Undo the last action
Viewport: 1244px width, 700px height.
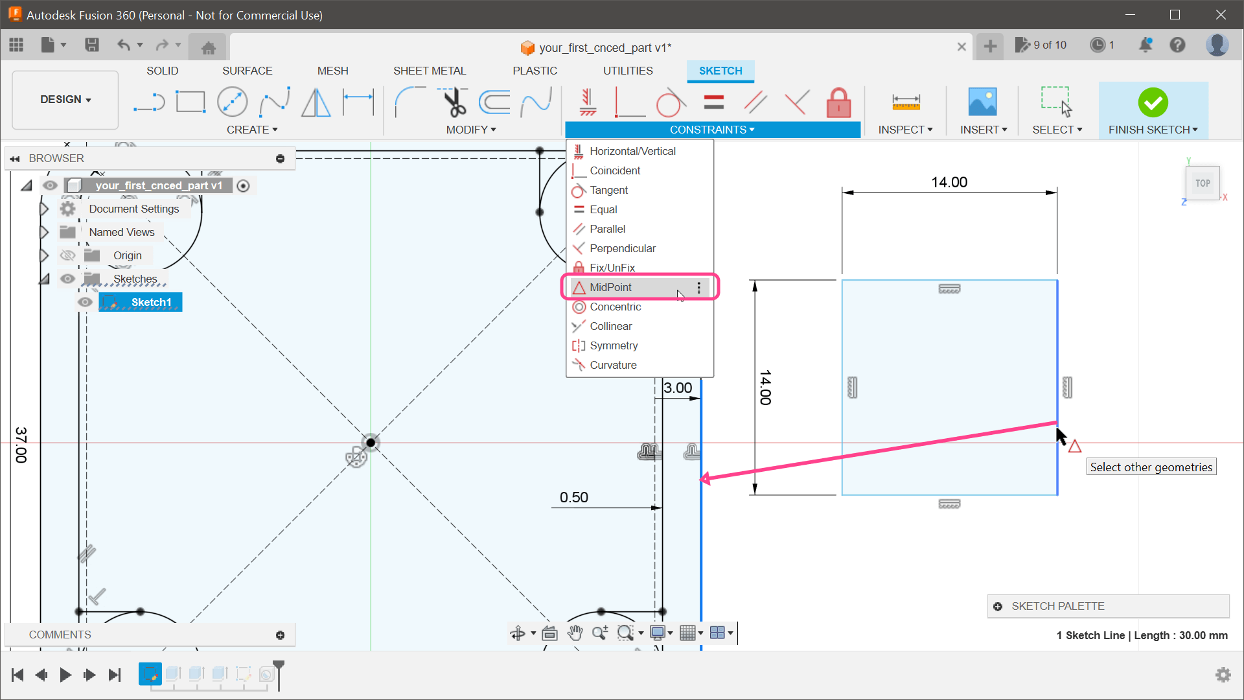[x=123, y=45]
